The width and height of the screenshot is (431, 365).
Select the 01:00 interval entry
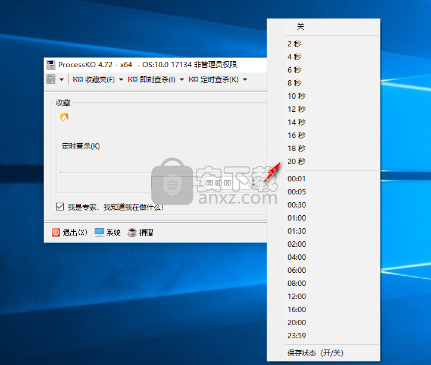[323, 218]
